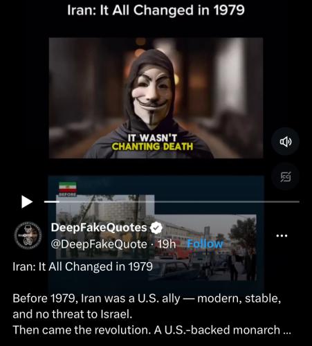Image resolution: width=312 pixels, height=346 pixels.
Task: Click the Iran flag Before badge
Action: pyautogui.click(x=68, y=189)
